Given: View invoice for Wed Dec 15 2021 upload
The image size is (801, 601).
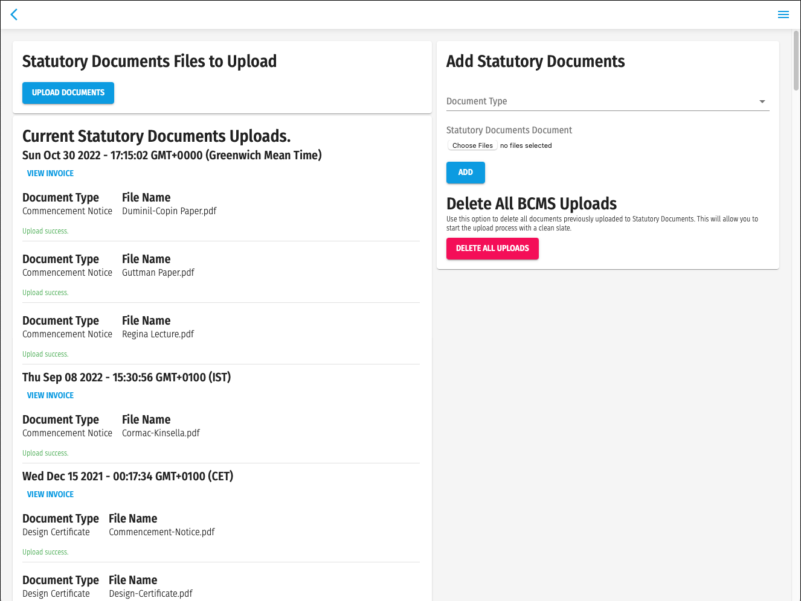Looking at the screenshot, I should coord(50,494).
